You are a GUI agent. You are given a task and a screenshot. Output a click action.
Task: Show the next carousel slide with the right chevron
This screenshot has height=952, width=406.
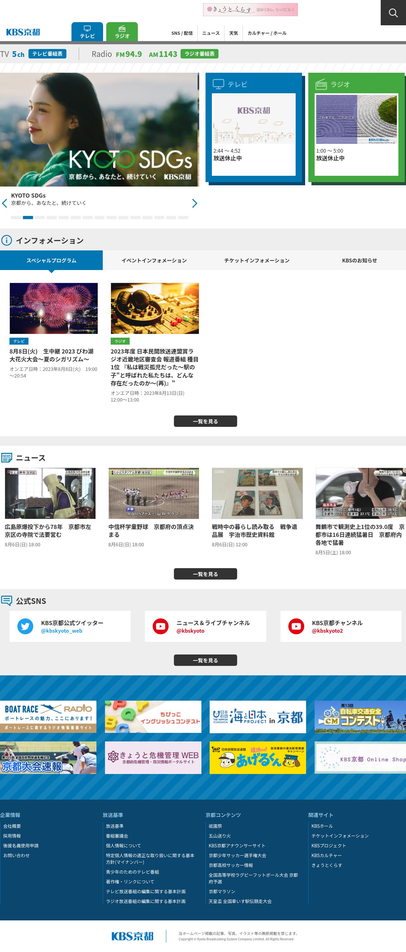coord(194,203)
